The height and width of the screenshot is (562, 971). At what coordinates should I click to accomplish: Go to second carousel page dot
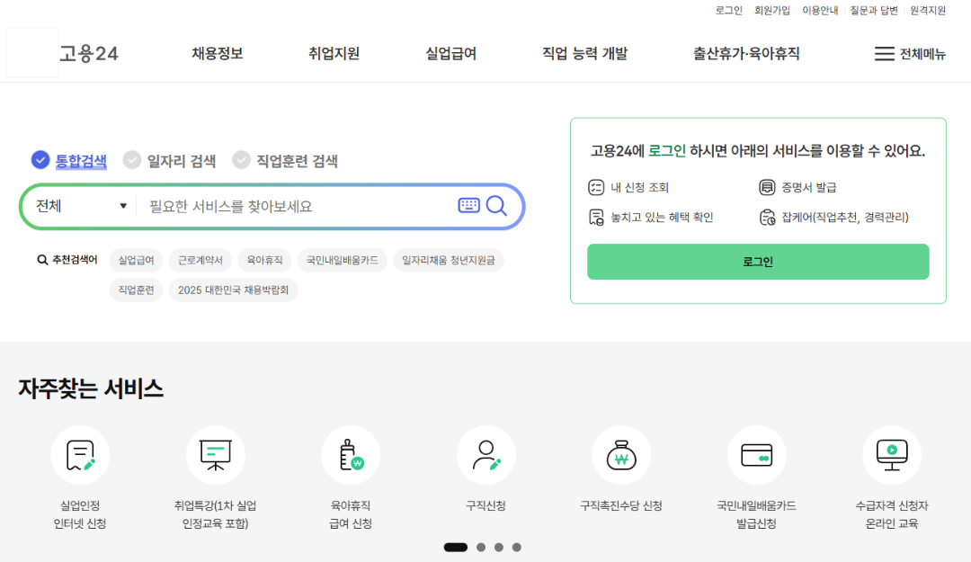coord(481,547)
